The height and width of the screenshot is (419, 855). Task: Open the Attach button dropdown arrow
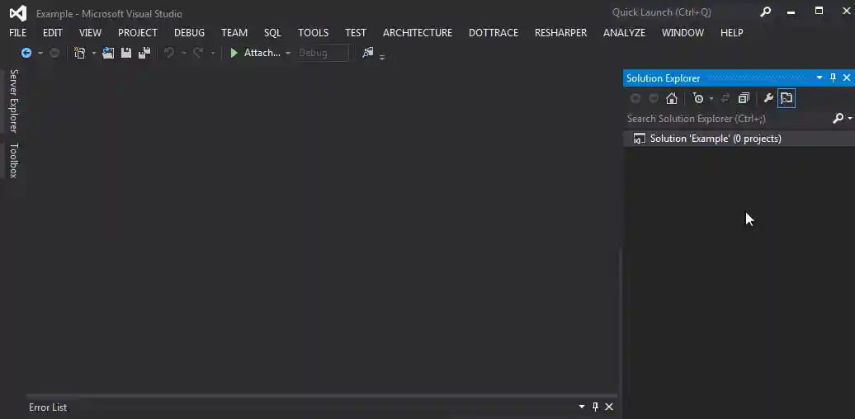288,54
